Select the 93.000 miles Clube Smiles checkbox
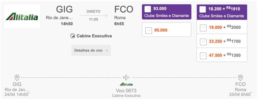The height and width of the screenshot is (99, 258). tap(148, 9)
